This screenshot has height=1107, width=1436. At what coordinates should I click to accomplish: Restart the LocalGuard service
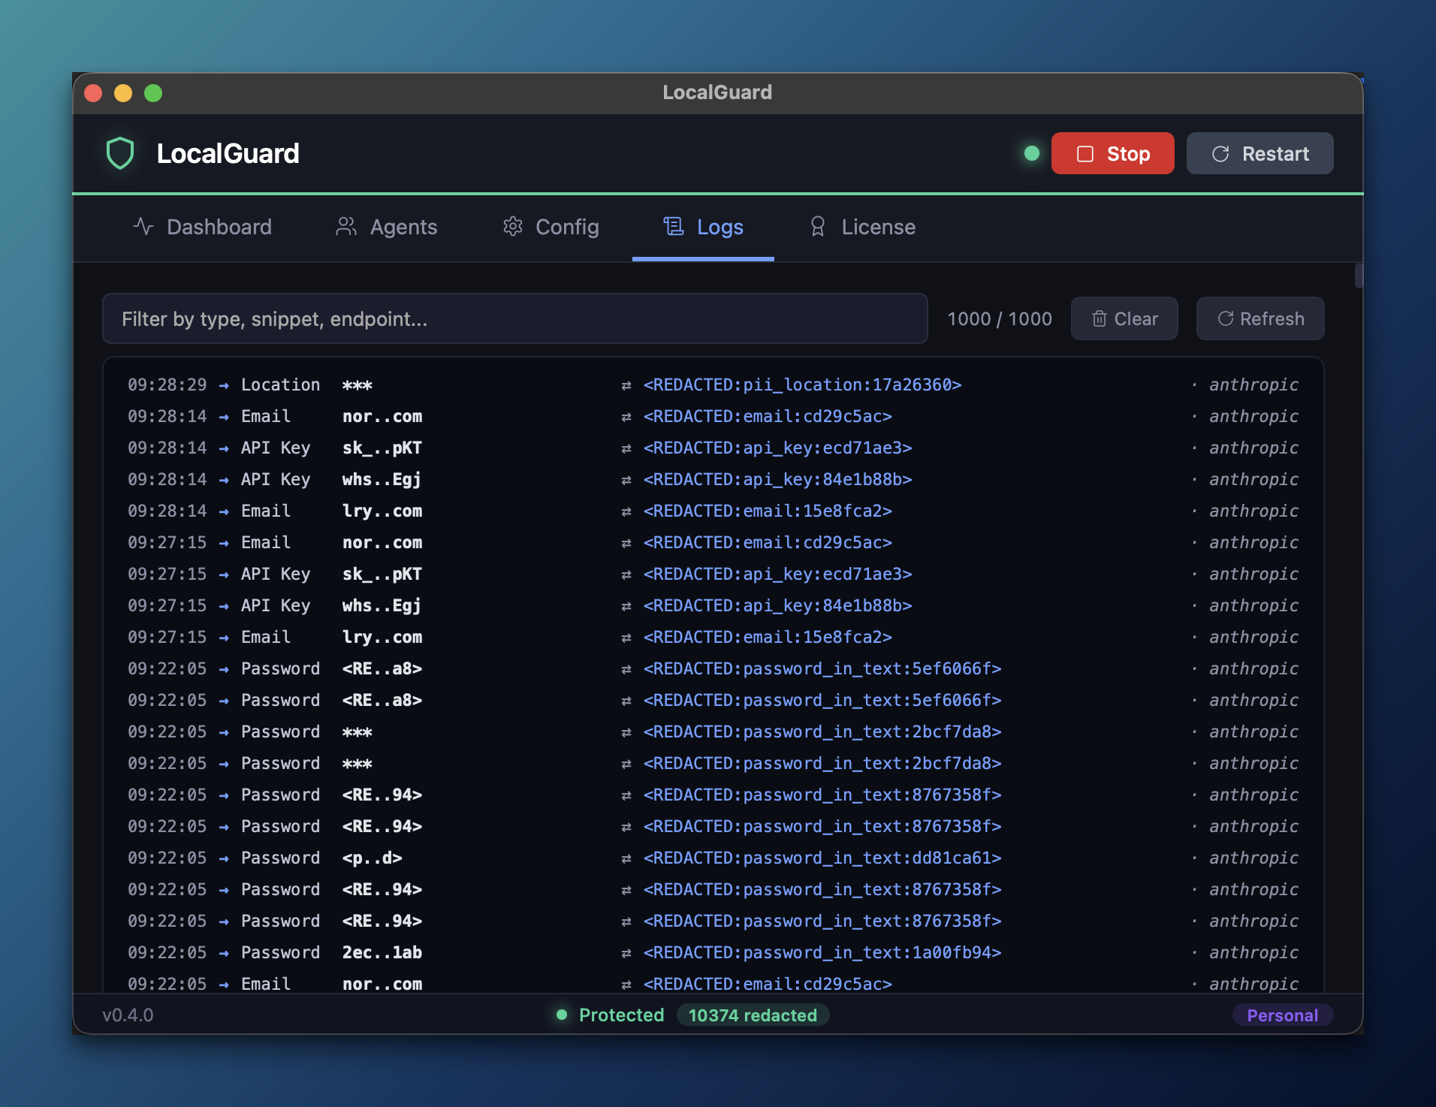point(1260,153)
